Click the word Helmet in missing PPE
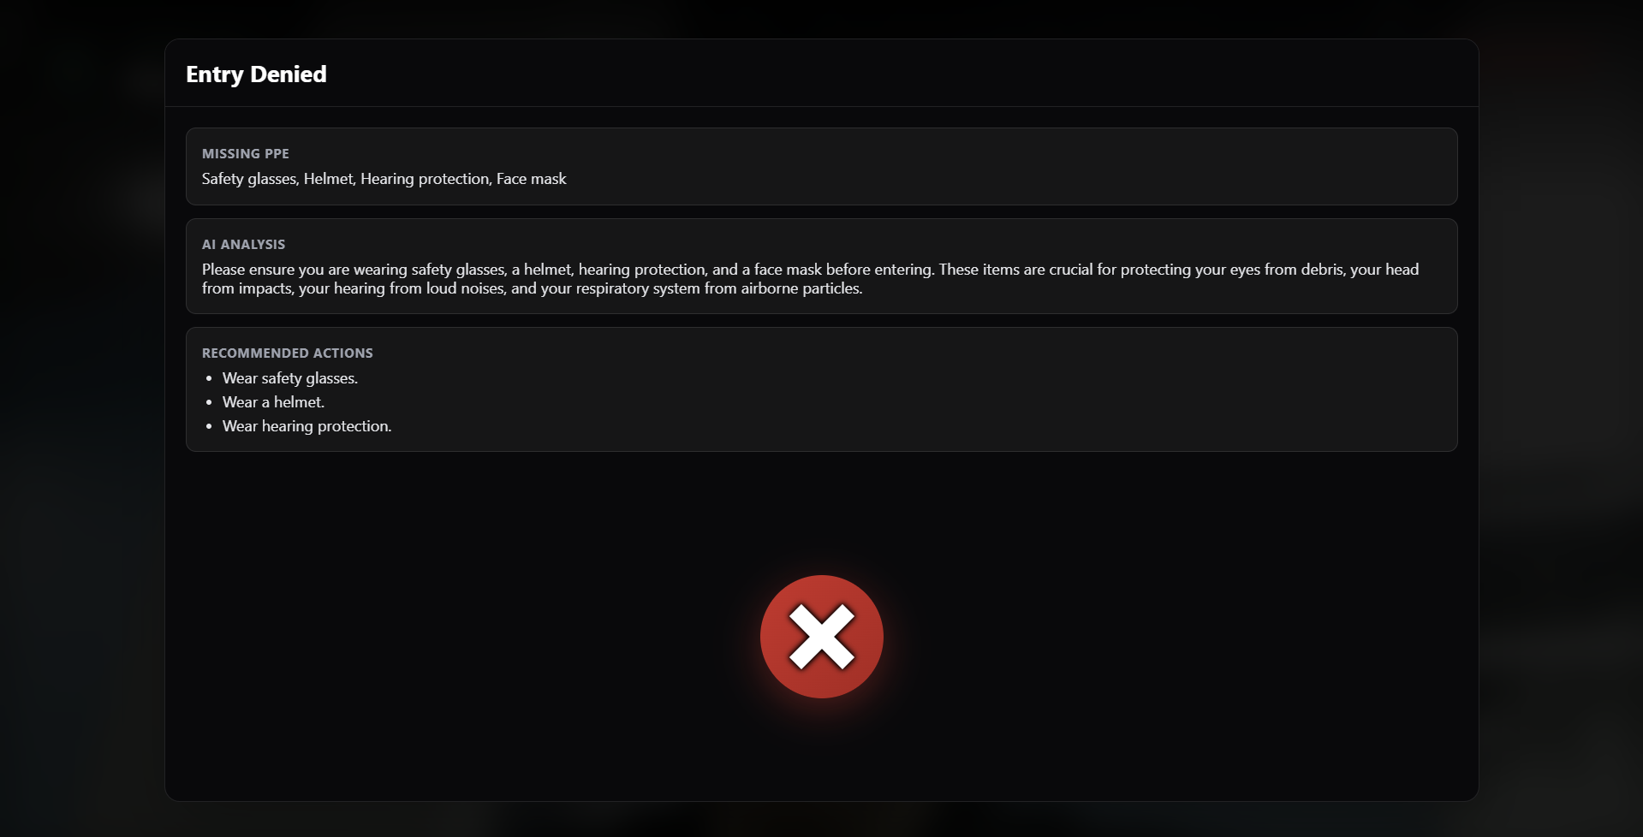 tap(329, 179)
